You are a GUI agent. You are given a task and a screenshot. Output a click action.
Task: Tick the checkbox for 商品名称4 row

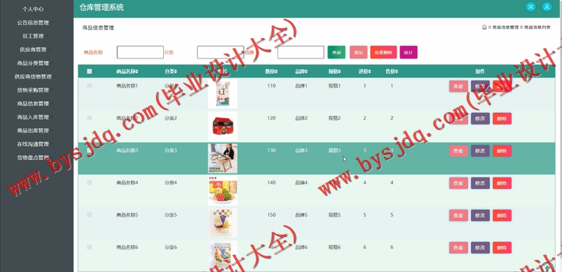[x=89, y=183]
